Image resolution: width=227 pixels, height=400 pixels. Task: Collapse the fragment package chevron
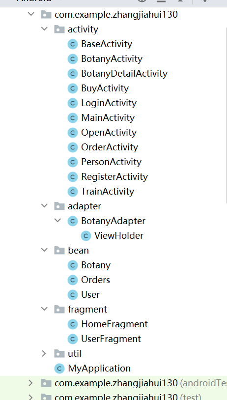tap(44, 309)
